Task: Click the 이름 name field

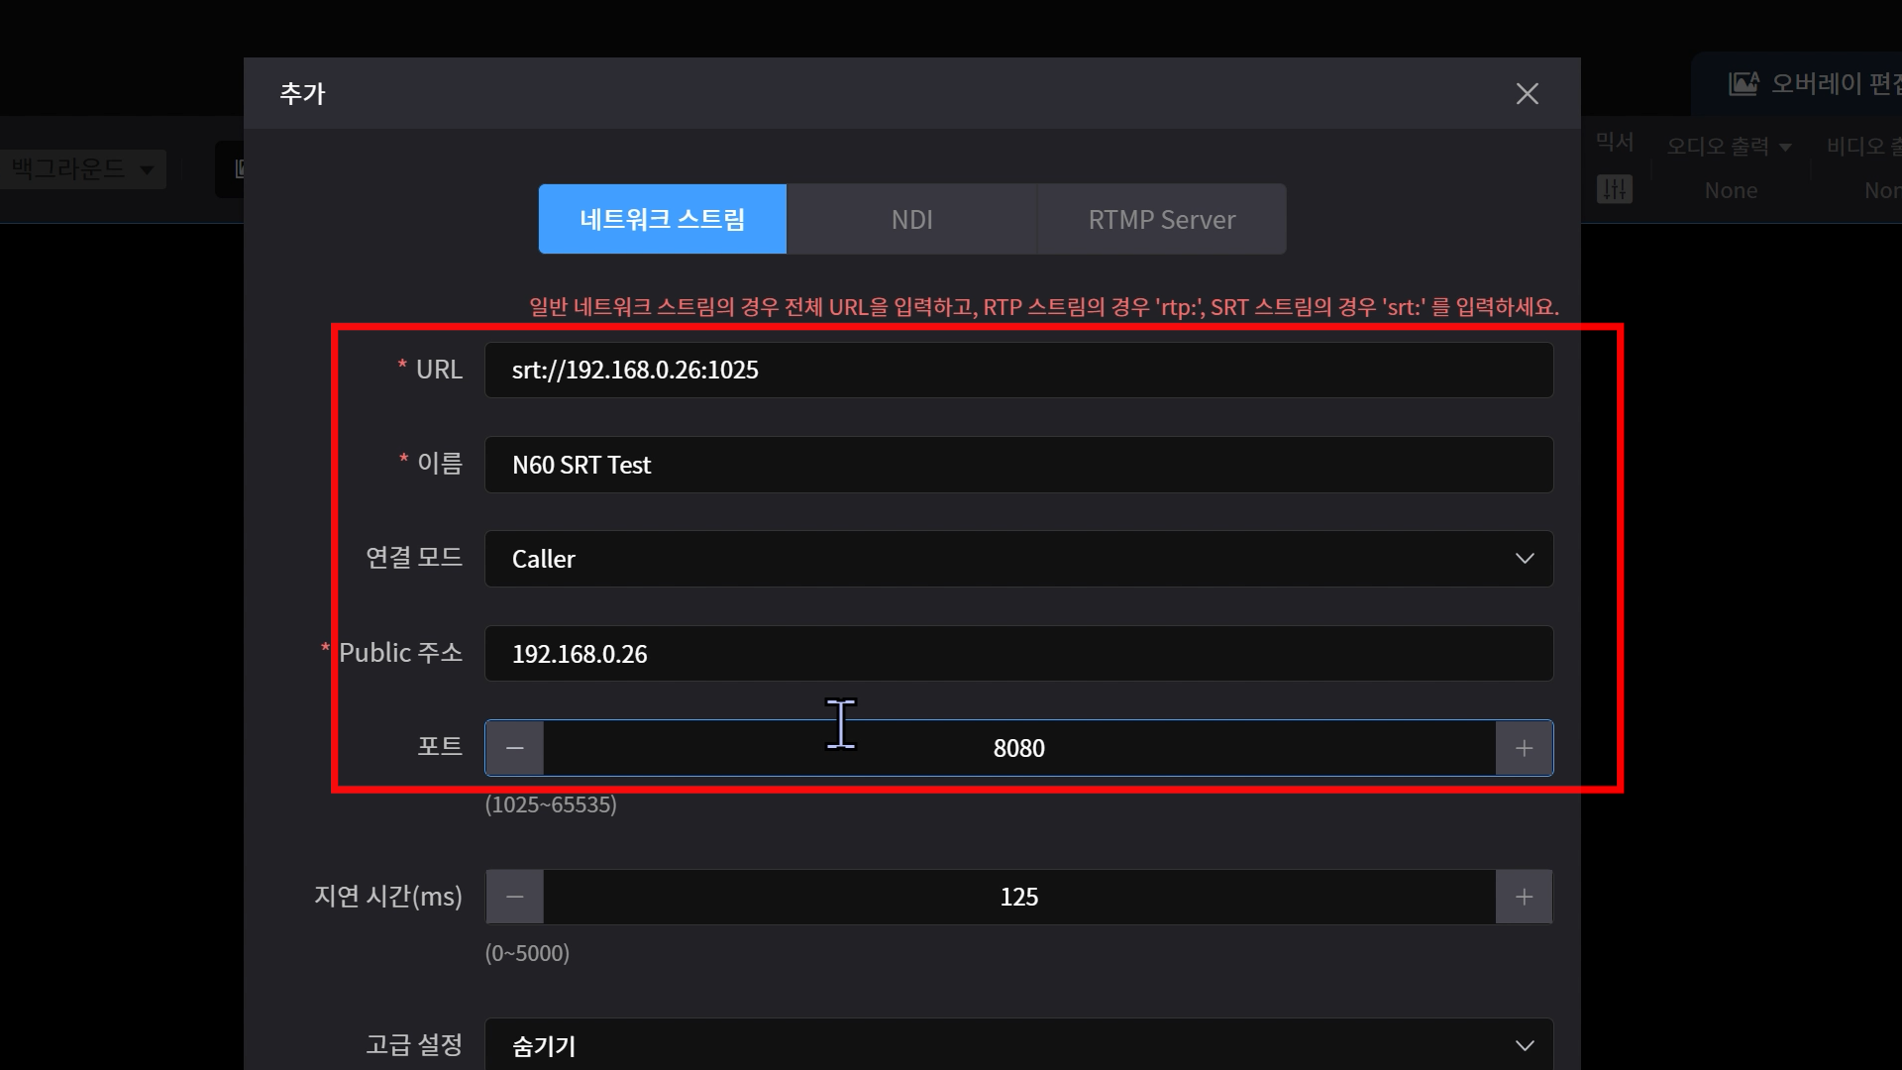Action: [1017, 465]
